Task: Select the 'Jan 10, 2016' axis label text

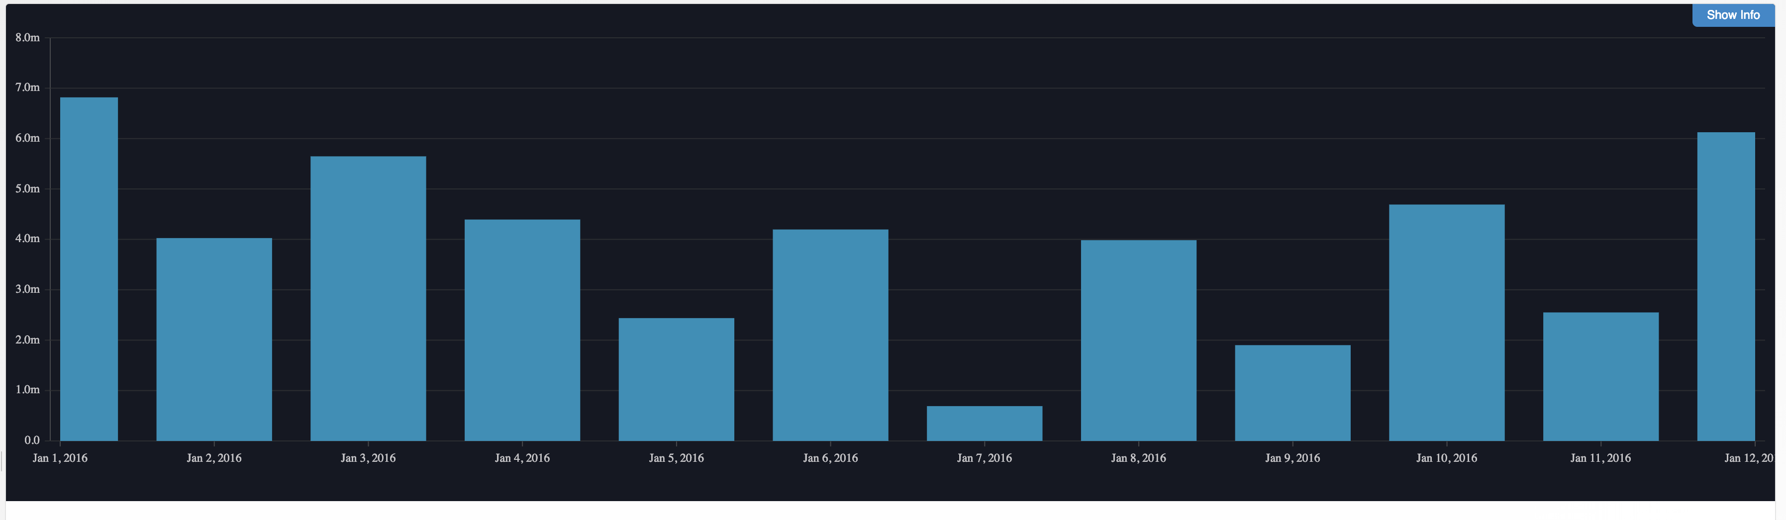Action: 1446,458
